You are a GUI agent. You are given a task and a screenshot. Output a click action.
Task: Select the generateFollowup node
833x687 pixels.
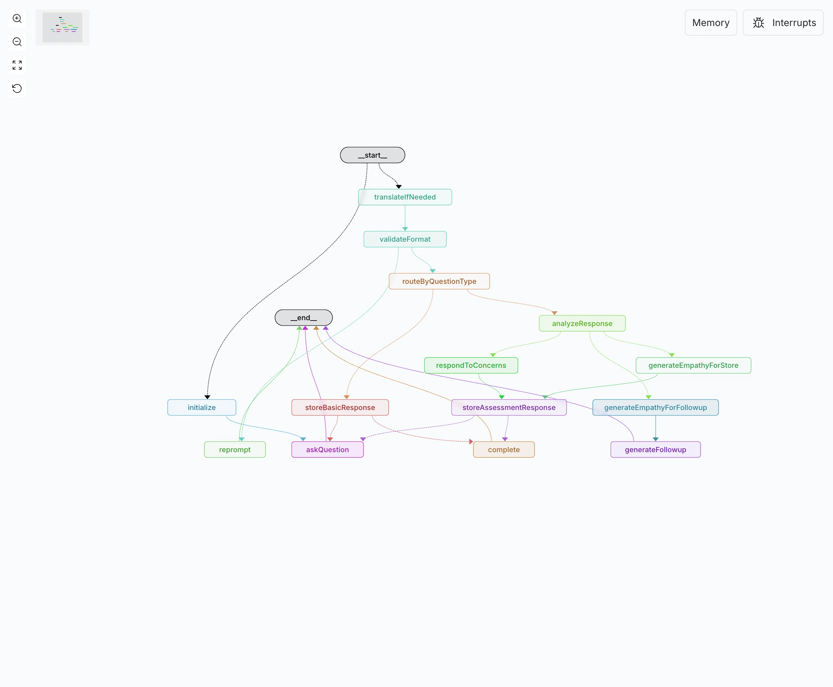[655, 449]
